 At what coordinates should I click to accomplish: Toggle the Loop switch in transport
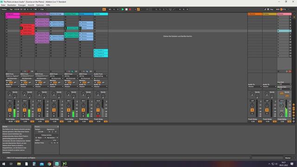[x=170, y=9]
